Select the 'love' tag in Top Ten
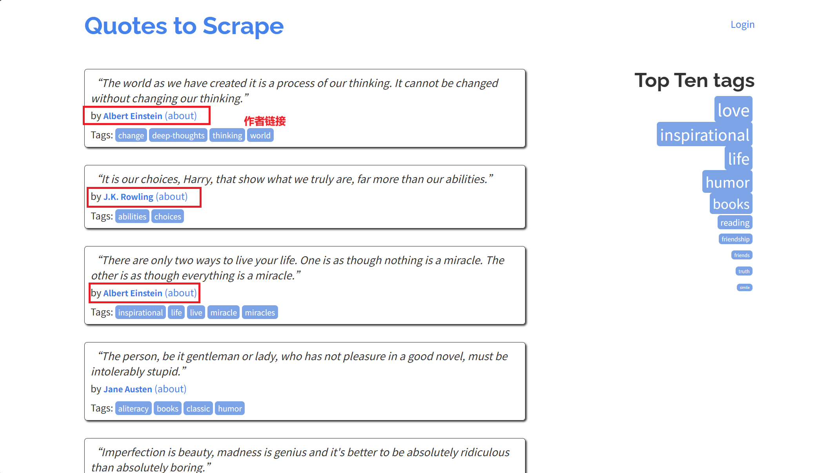Viewport: 838px width, 473px height. [x=733, y=110]
